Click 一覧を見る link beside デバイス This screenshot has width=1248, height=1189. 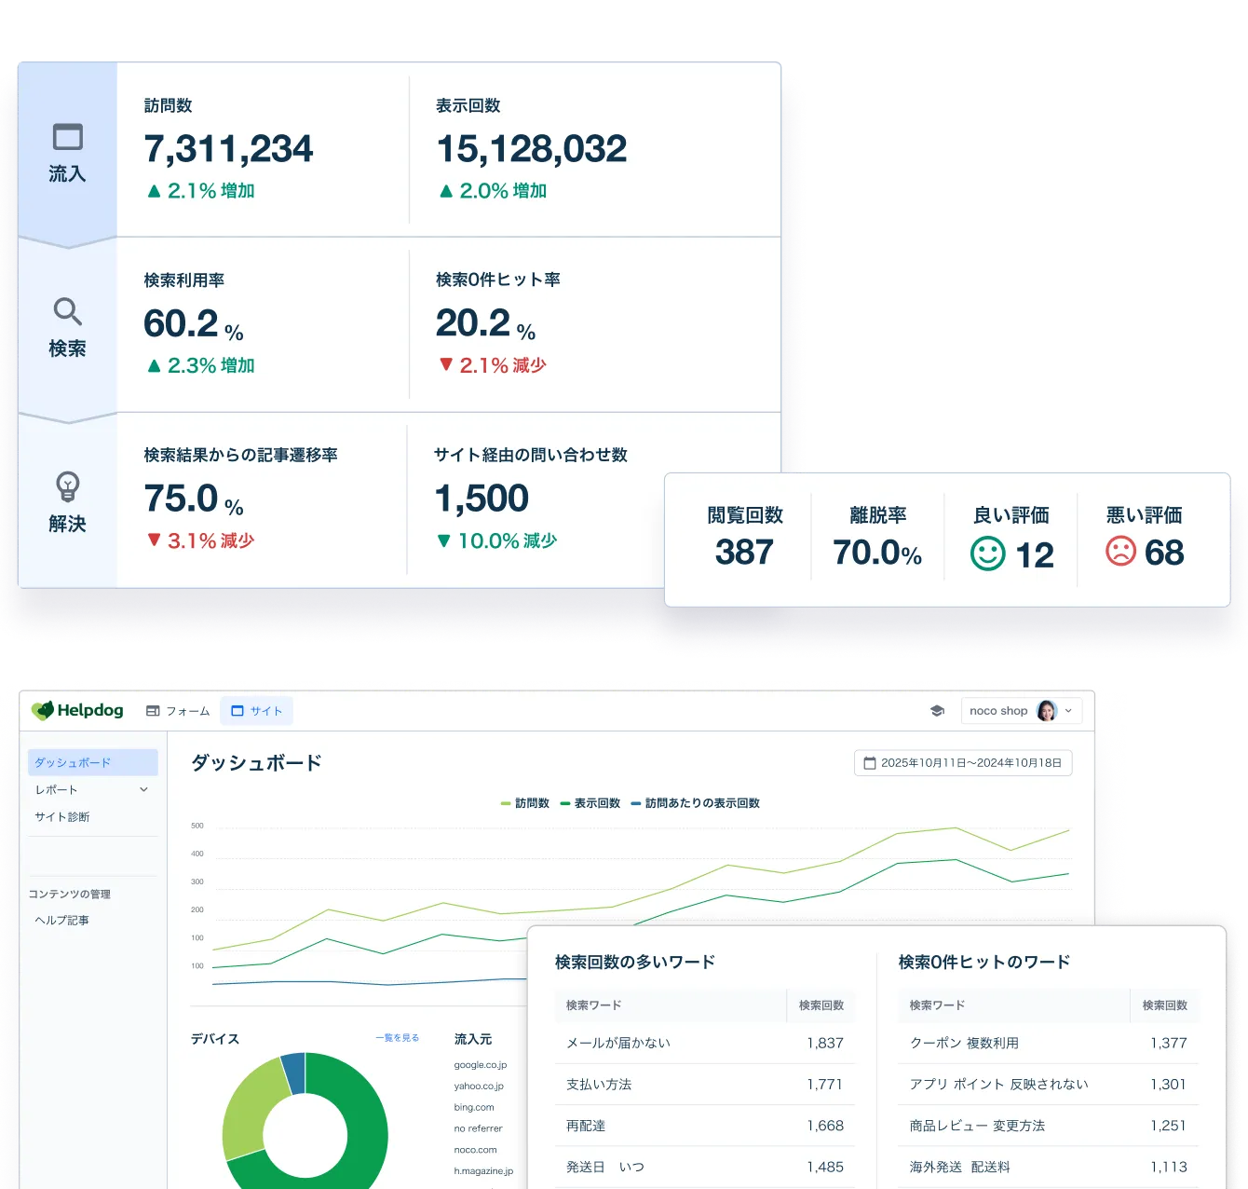(x=397, y=1038)
